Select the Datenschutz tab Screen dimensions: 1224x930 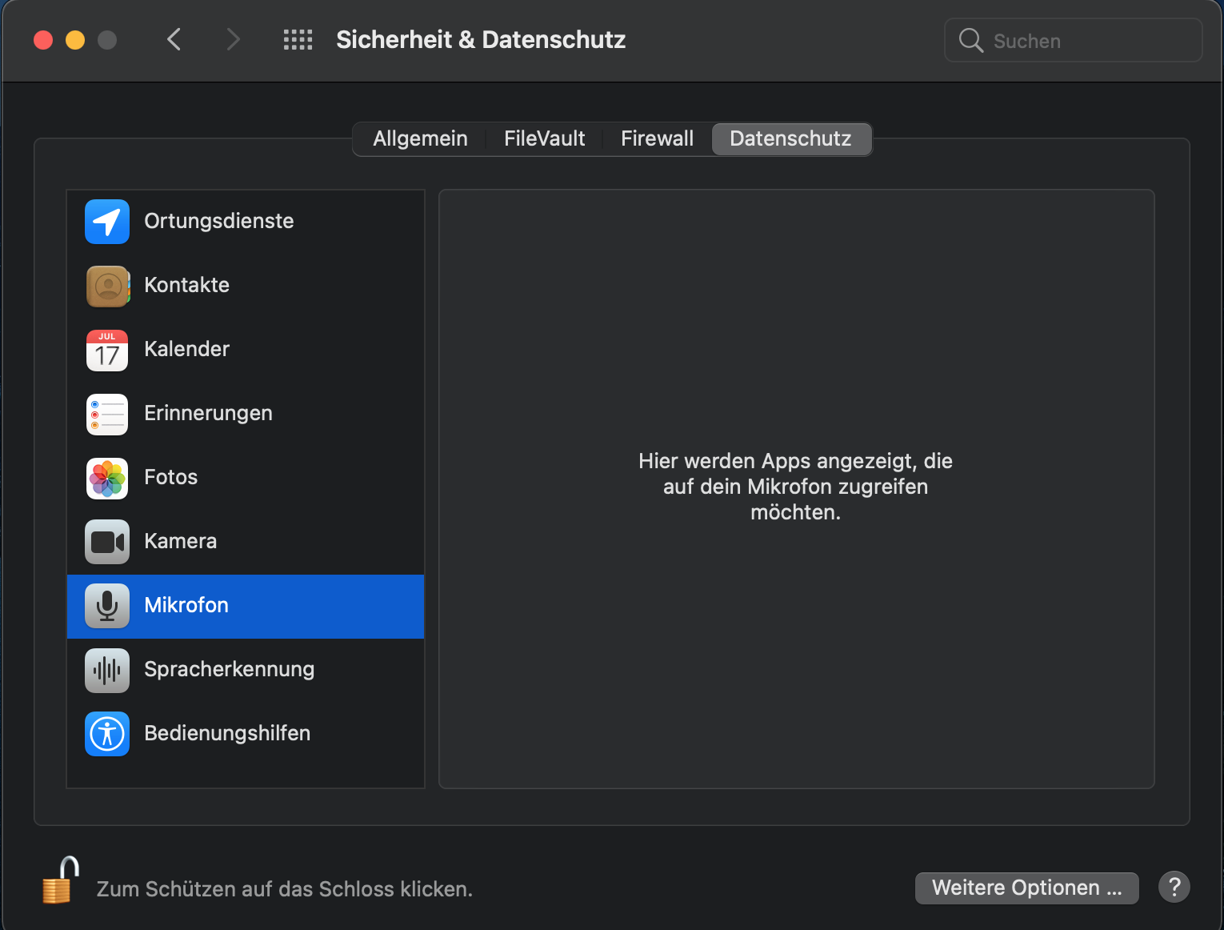coord(790,138)
